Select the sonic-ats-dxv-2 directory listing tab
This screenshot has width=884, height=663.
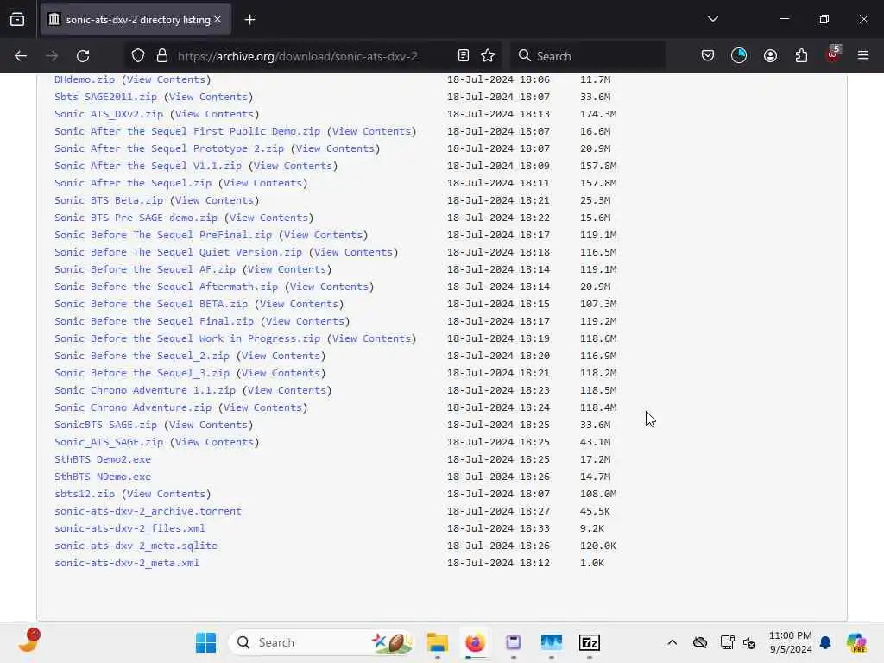point(136,20)
